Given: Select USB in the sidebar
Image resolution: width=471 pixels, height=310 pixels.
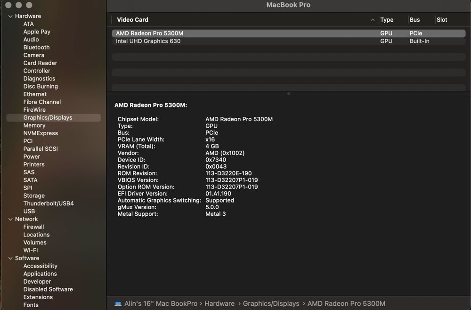Looking at the screenshot, I should click(x=29, y=212).
